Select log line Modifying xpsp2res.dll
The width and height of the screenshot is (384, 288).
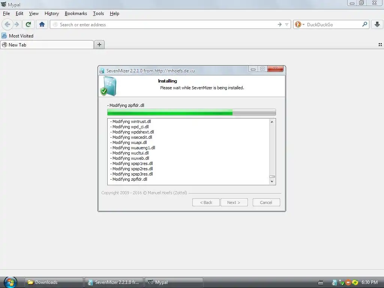pos(132,169)
